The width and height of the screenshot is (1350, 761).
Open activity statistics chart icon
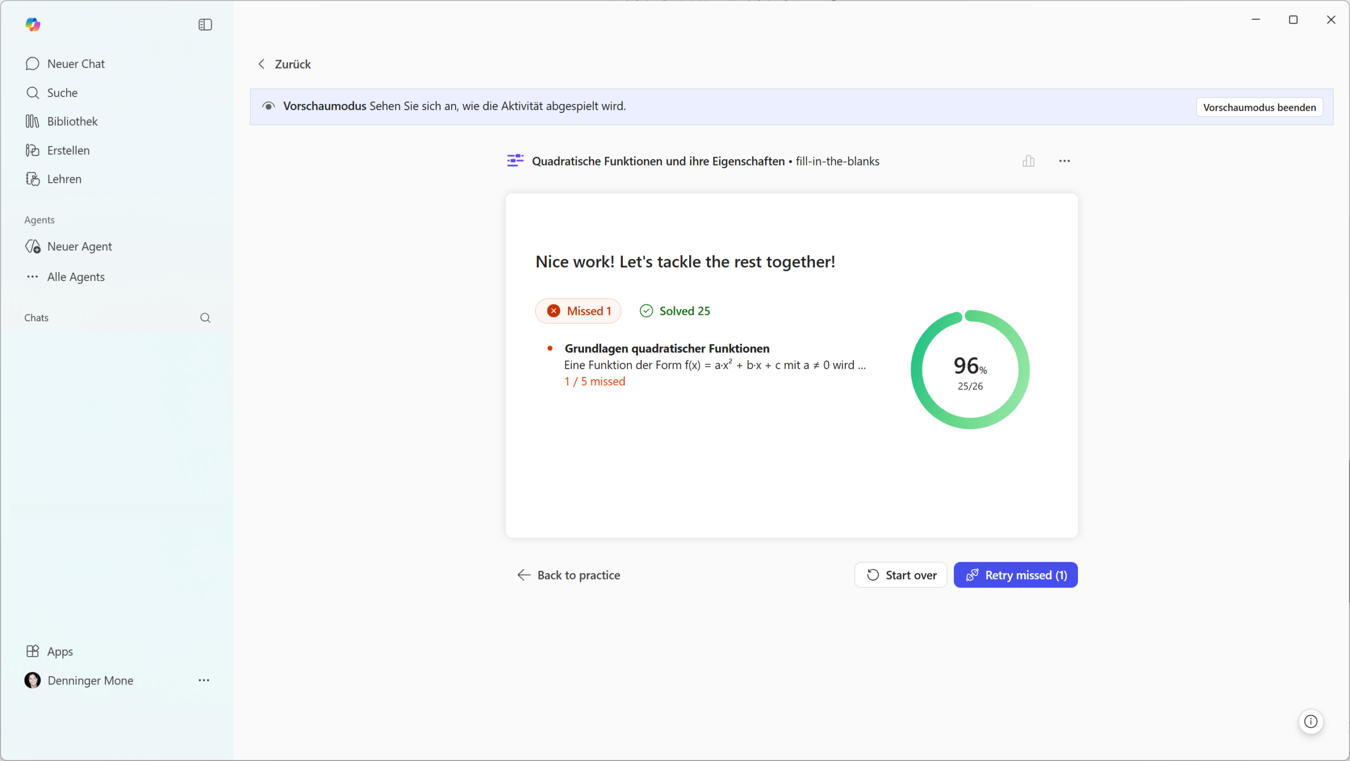click(x=1028, y=161)
